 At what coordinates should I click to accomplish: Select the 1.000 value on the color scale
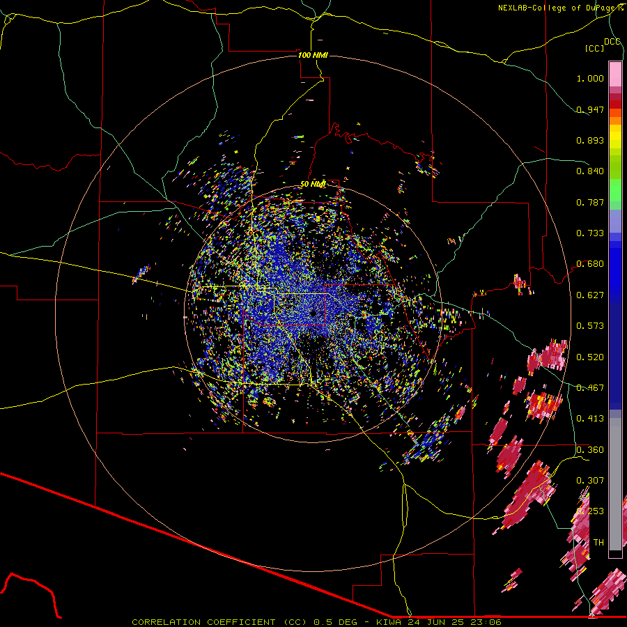(x=590, y=78)
